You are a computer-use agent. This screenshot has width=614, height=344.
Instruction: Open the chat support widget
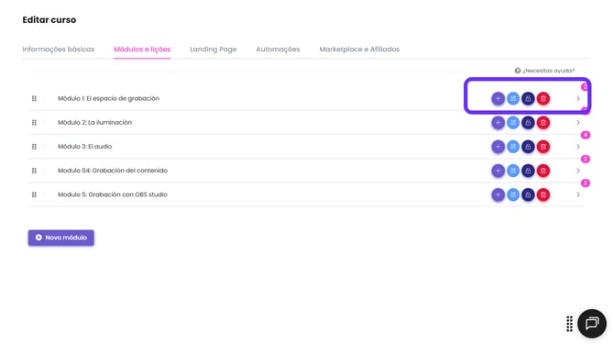(x=592, y=323)
